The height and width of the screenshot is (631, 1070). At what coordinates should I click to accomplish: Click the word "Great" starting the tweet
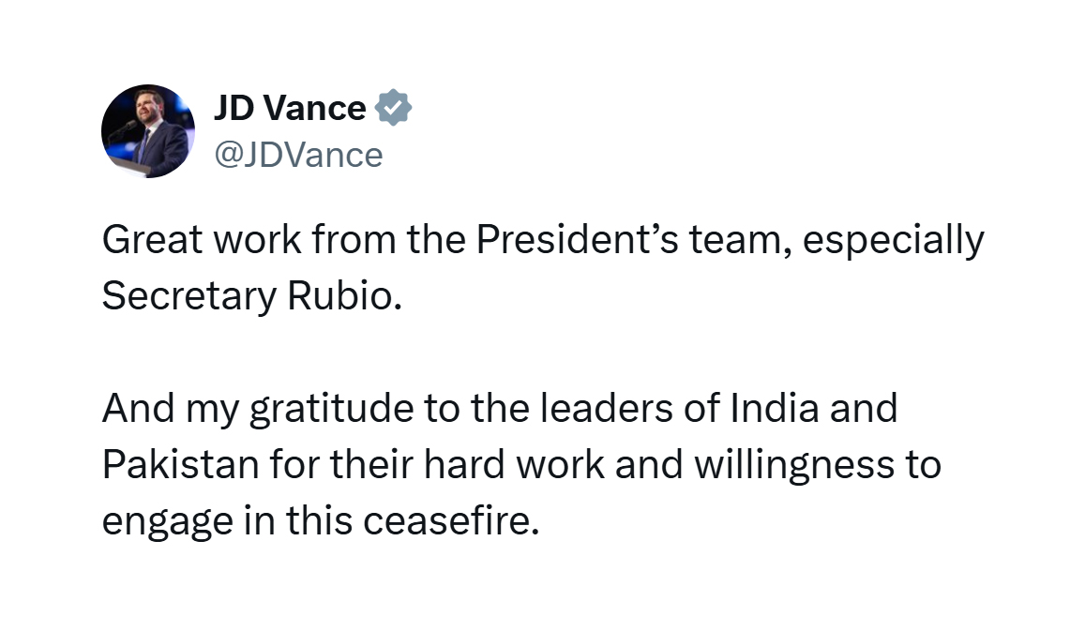153,239
